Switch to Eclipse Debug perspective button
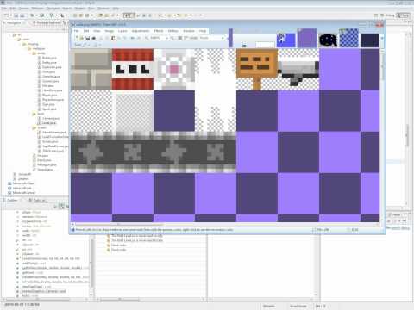The image size is (414, 310). 387,15
